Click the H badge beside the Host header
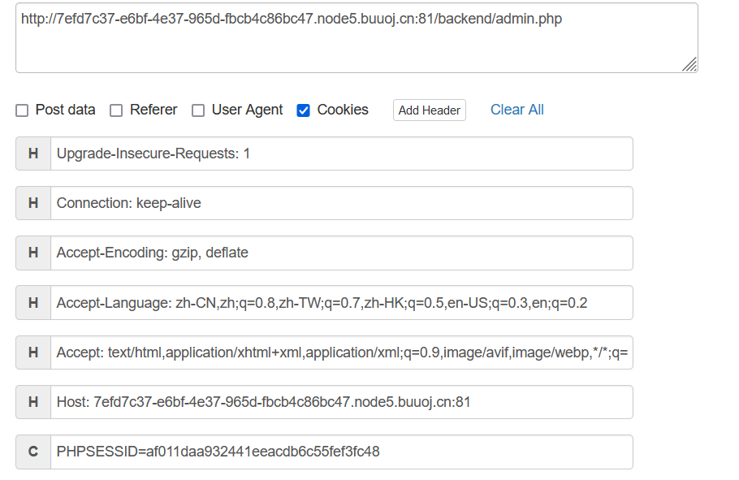The width and height of the screenshot is (739, 480). point(33,402)
